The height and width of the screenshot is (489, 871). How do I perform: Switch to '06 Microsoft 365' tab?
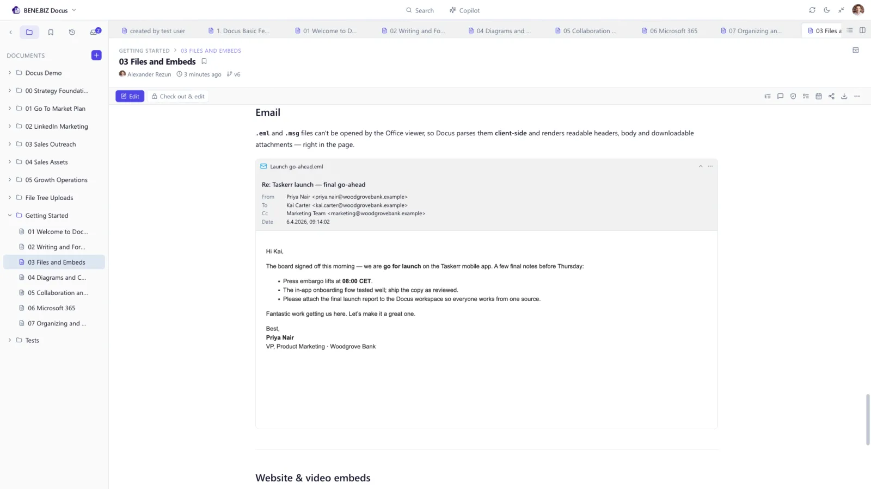670,31
